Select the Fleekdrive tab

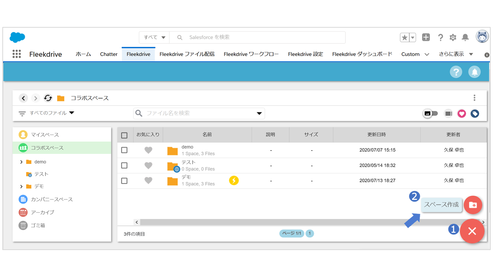coord(138,54)
